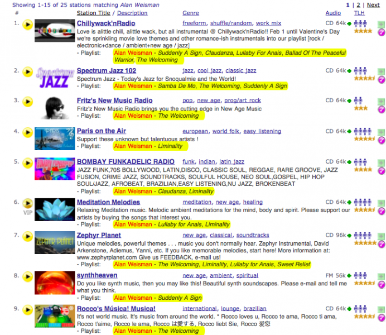The image size is (386, 335).
Task: Add Zephyr Planet with green plus icon
Action: click(x=381, y=236)
